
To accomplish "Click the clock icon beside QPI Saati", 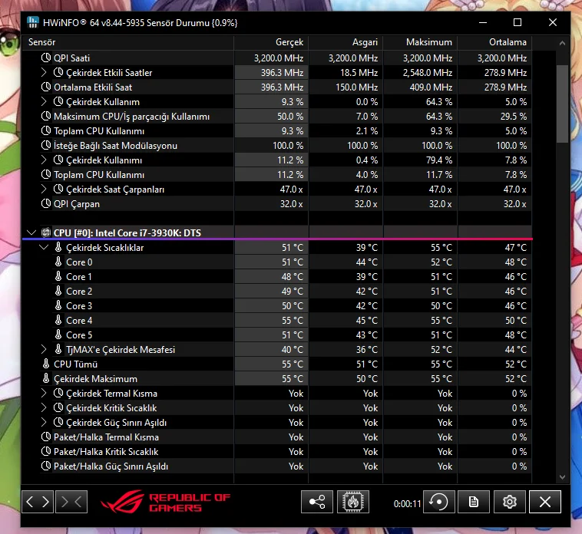I will pos(45,58).
